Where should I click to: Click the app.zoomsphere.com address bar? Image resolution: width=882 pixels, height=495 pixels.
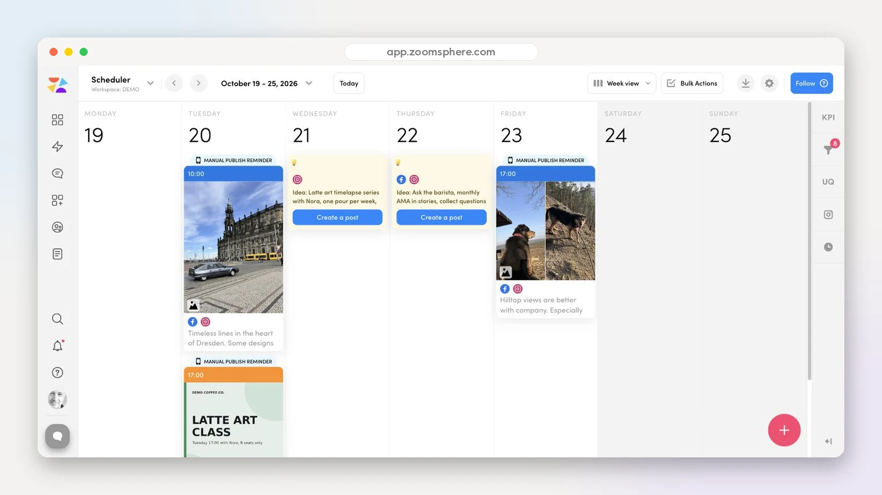click(x=441, y=52)
